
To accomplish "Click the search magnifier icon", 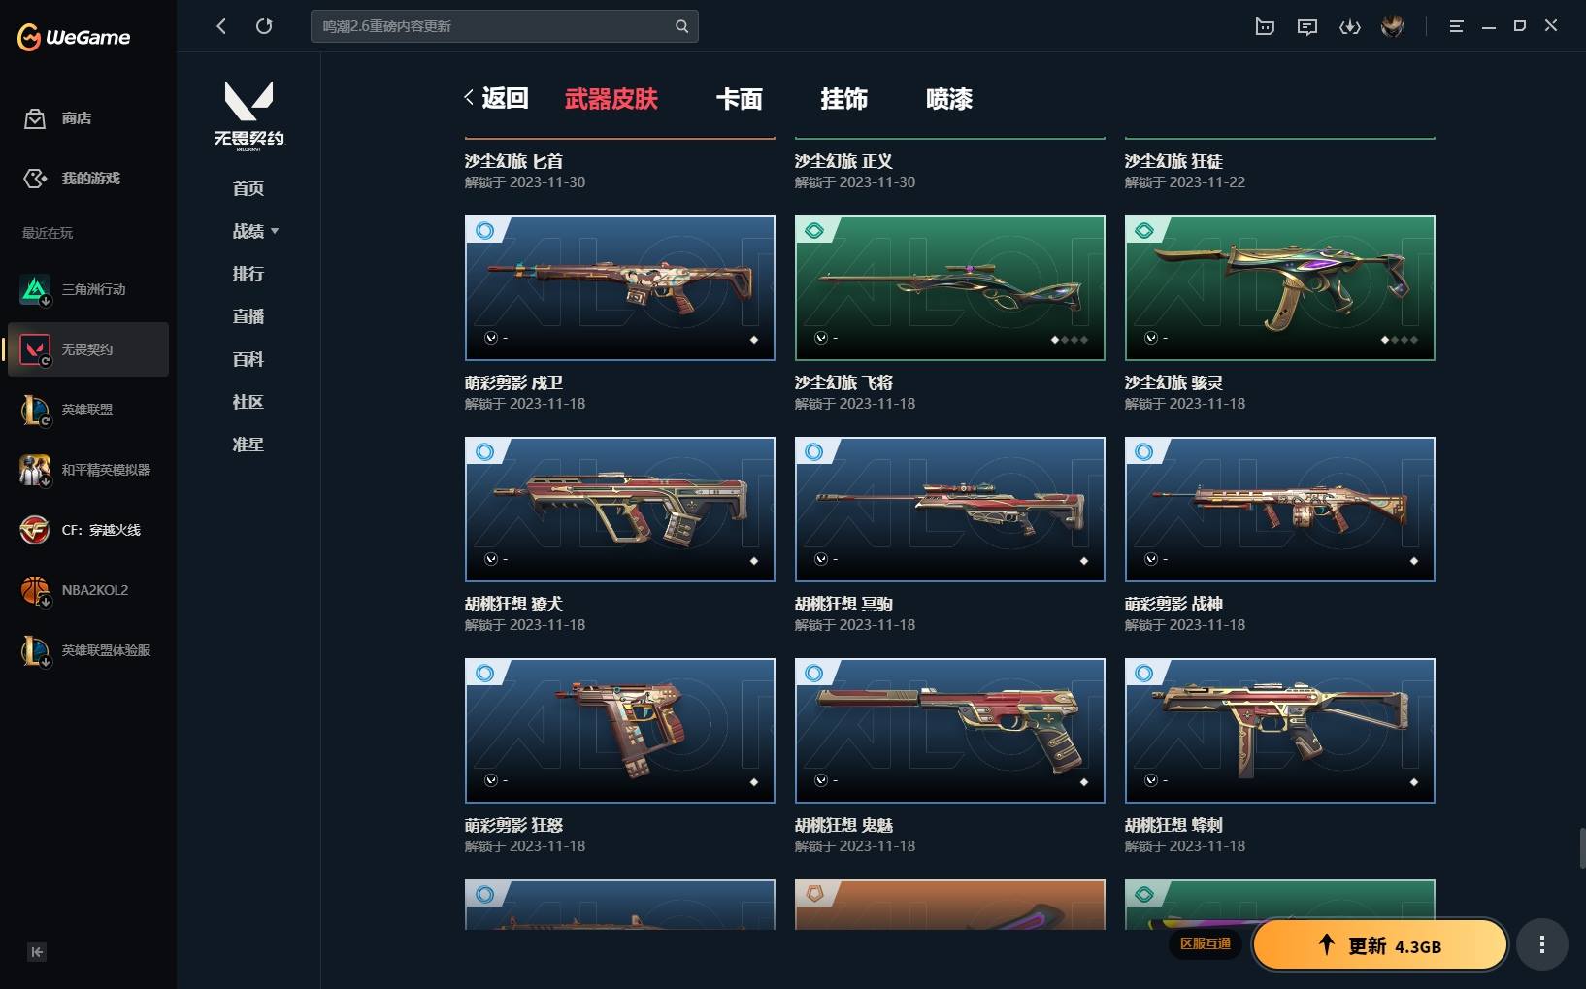I will pyautogui.click(x=681, y=26).
